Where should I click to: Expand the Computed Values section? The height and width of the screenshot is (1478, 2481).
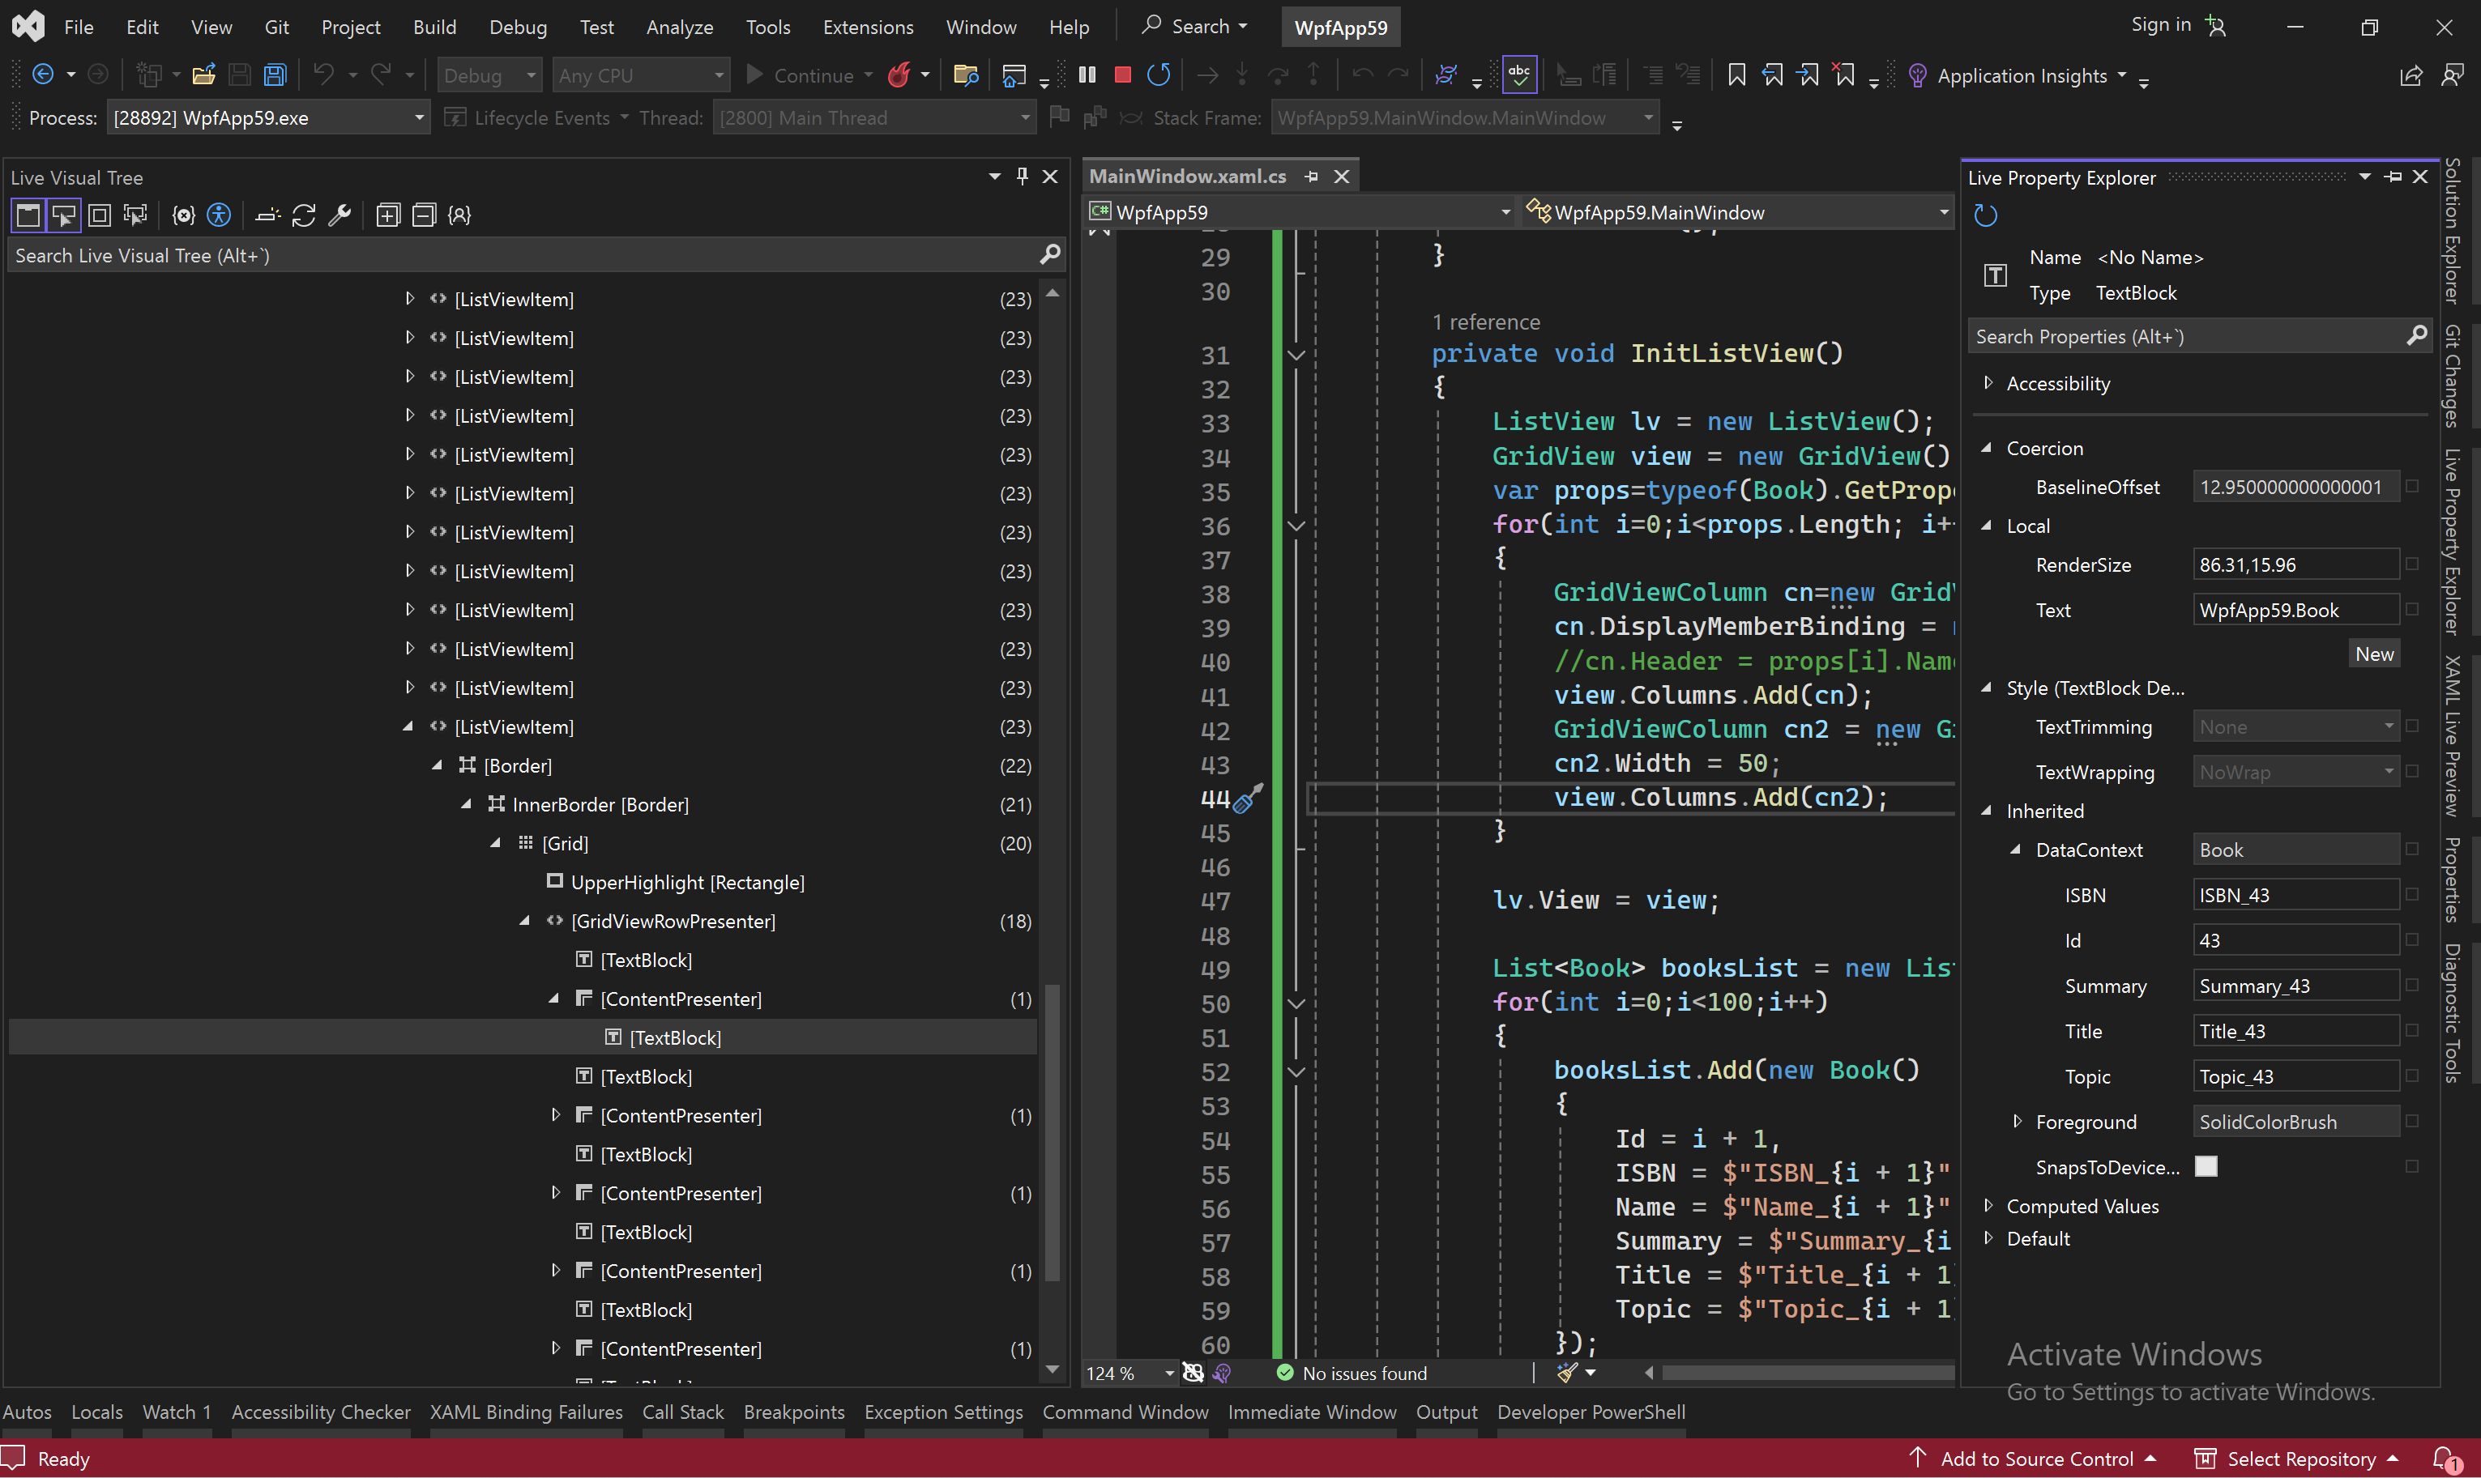1988,1205
